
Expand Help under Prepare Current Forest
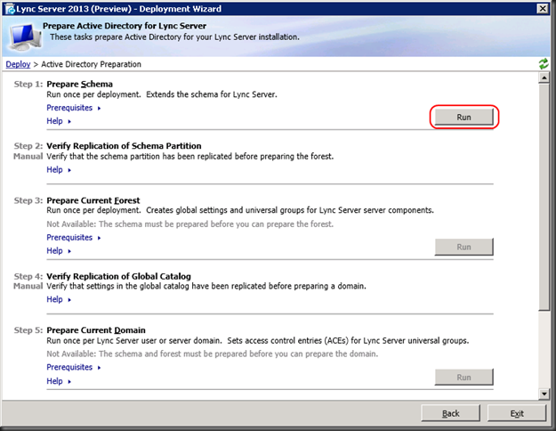[59, 250]
